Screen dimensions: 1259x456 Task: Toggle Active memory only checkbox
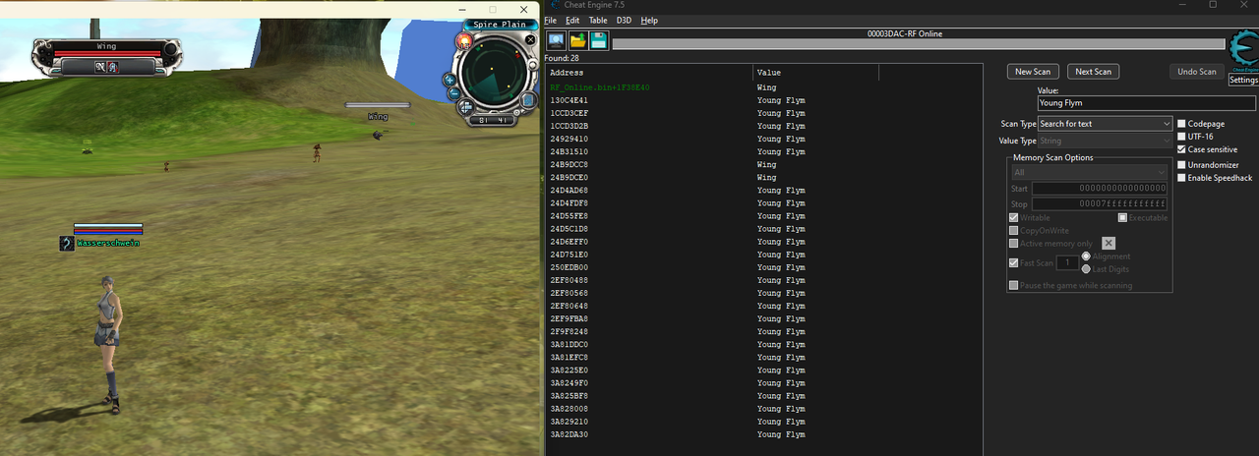[1014, 243]
